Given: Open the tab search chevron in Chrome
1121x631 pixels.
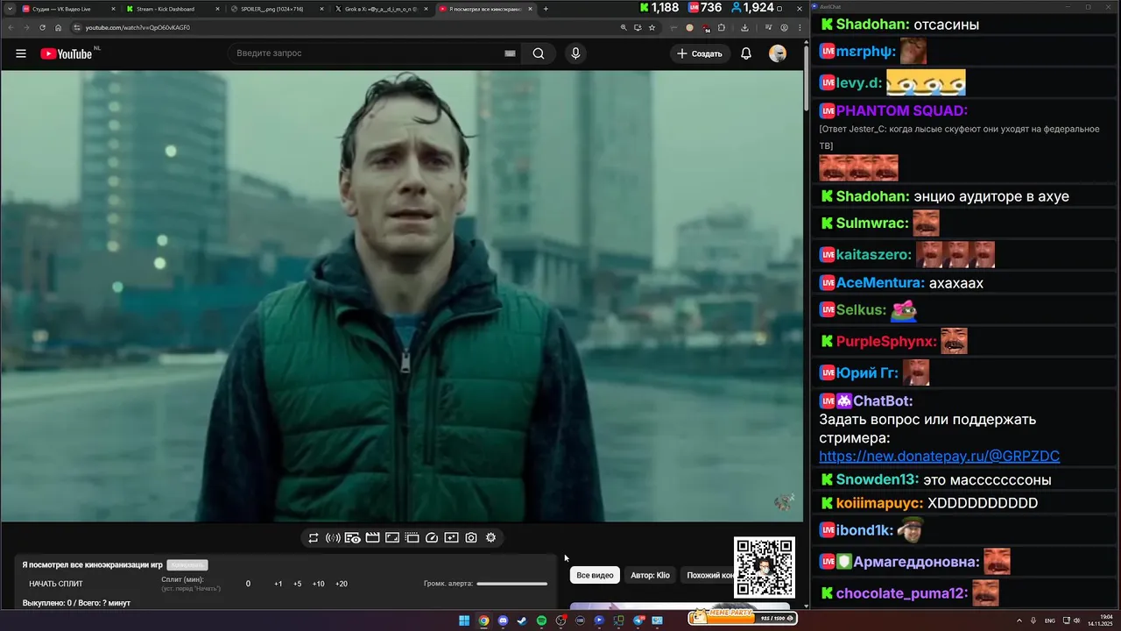Looking at the screenshot, I should [x=8, y=9].
